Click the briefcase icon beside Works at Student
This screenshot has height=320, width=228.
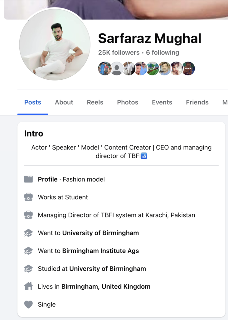tap(28, 197)
